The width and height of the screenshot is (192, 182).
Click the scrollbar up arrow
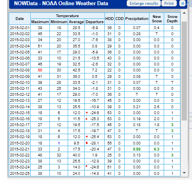point(184,13)
